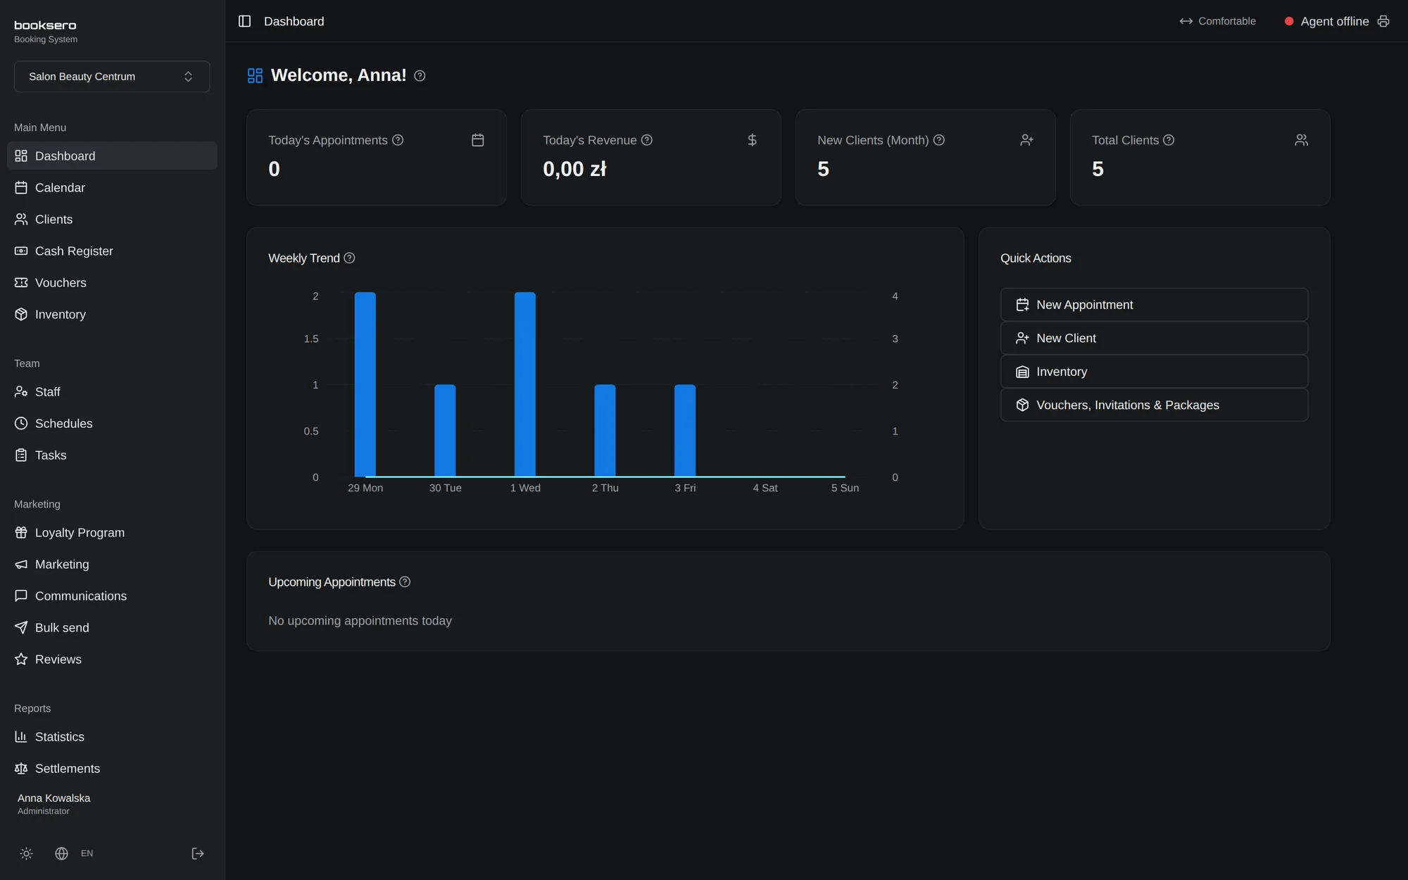This screenshot has width=1408, height=880.
Task: Click the 1 Wed bar in chart
Action: click(525, 384)
